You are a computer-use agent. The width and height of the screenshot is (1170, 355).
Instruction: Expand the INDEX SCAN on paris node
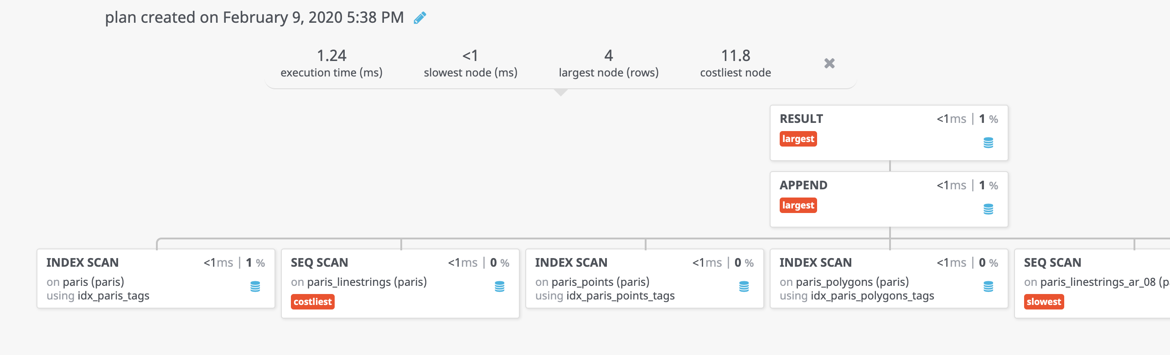[x=83, y=263]
